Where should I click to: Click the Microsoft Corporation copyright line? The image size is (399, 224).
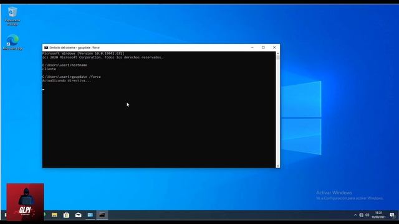click(102, 57)
